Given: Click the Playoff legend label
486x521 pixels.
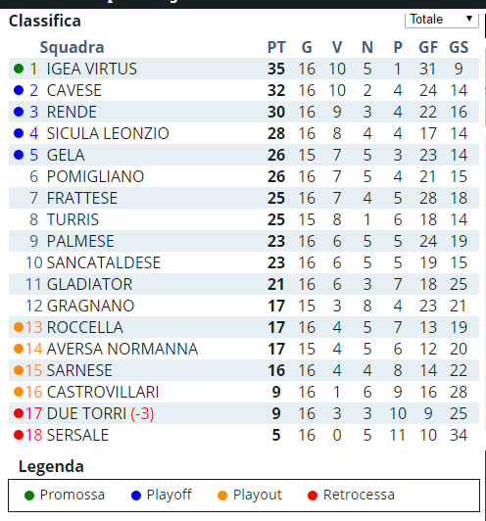Looking at the screenshot, I should pos(169,495).
